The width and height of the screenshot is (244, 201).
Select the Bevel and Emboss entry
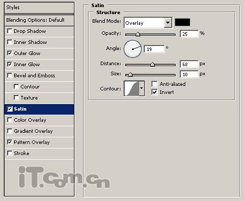39,76
